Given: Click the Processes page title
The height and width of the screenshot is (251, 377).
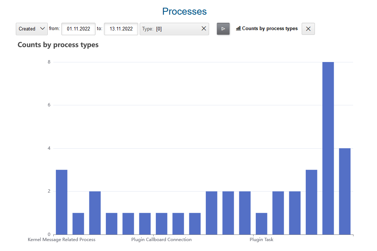Looking at the screenshot, I should 184,11.
